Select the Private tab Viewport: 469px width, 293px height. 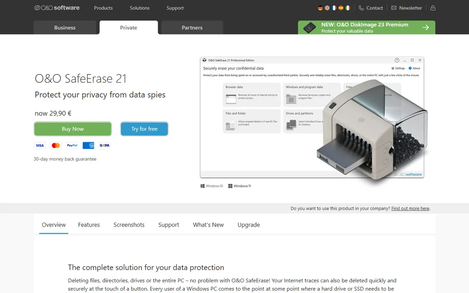[129, 28]
